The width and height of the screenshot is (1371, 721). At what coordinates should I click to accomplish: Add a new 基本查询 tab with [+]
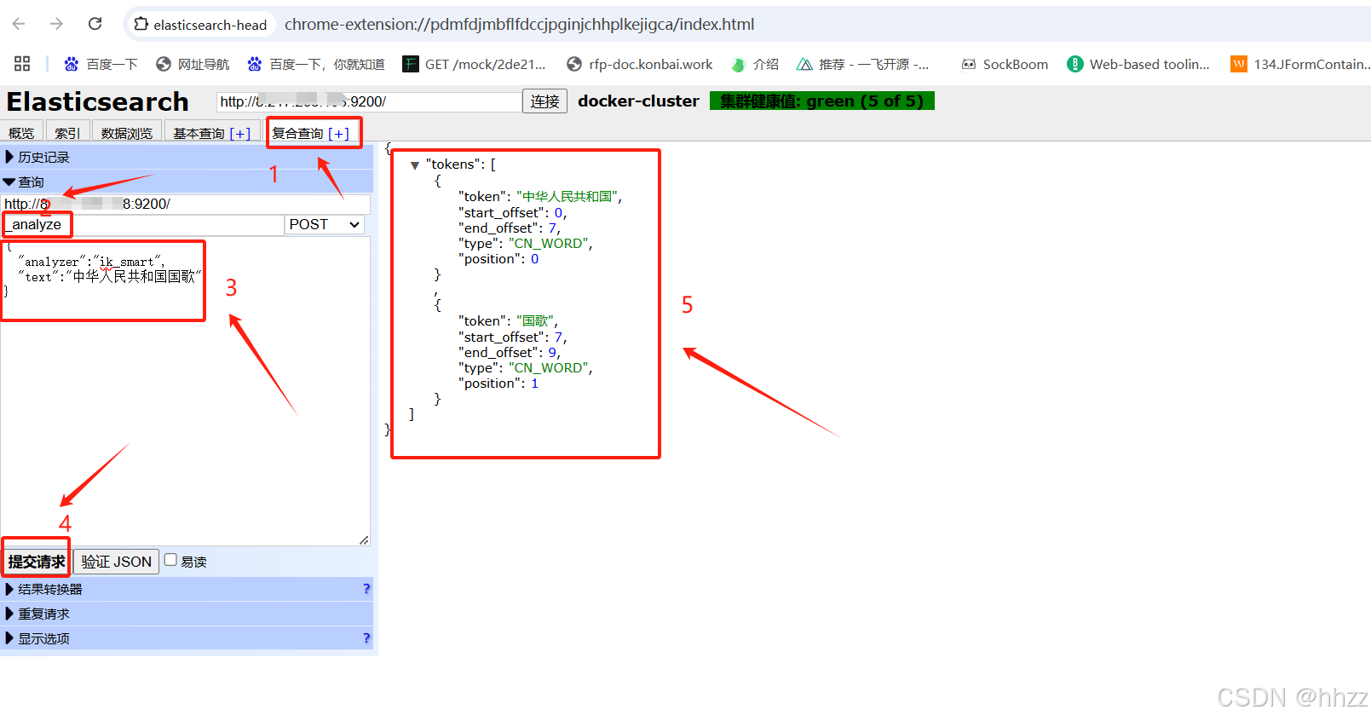[240, 134]
